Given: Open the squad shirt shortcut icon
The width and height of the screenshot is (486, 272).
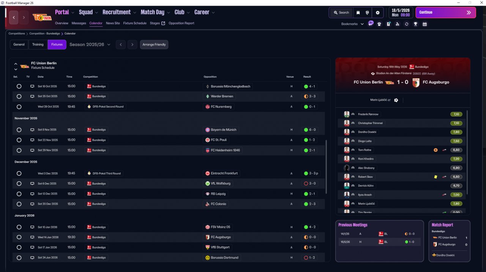Looking at the screenshot, I should point(379,24).
